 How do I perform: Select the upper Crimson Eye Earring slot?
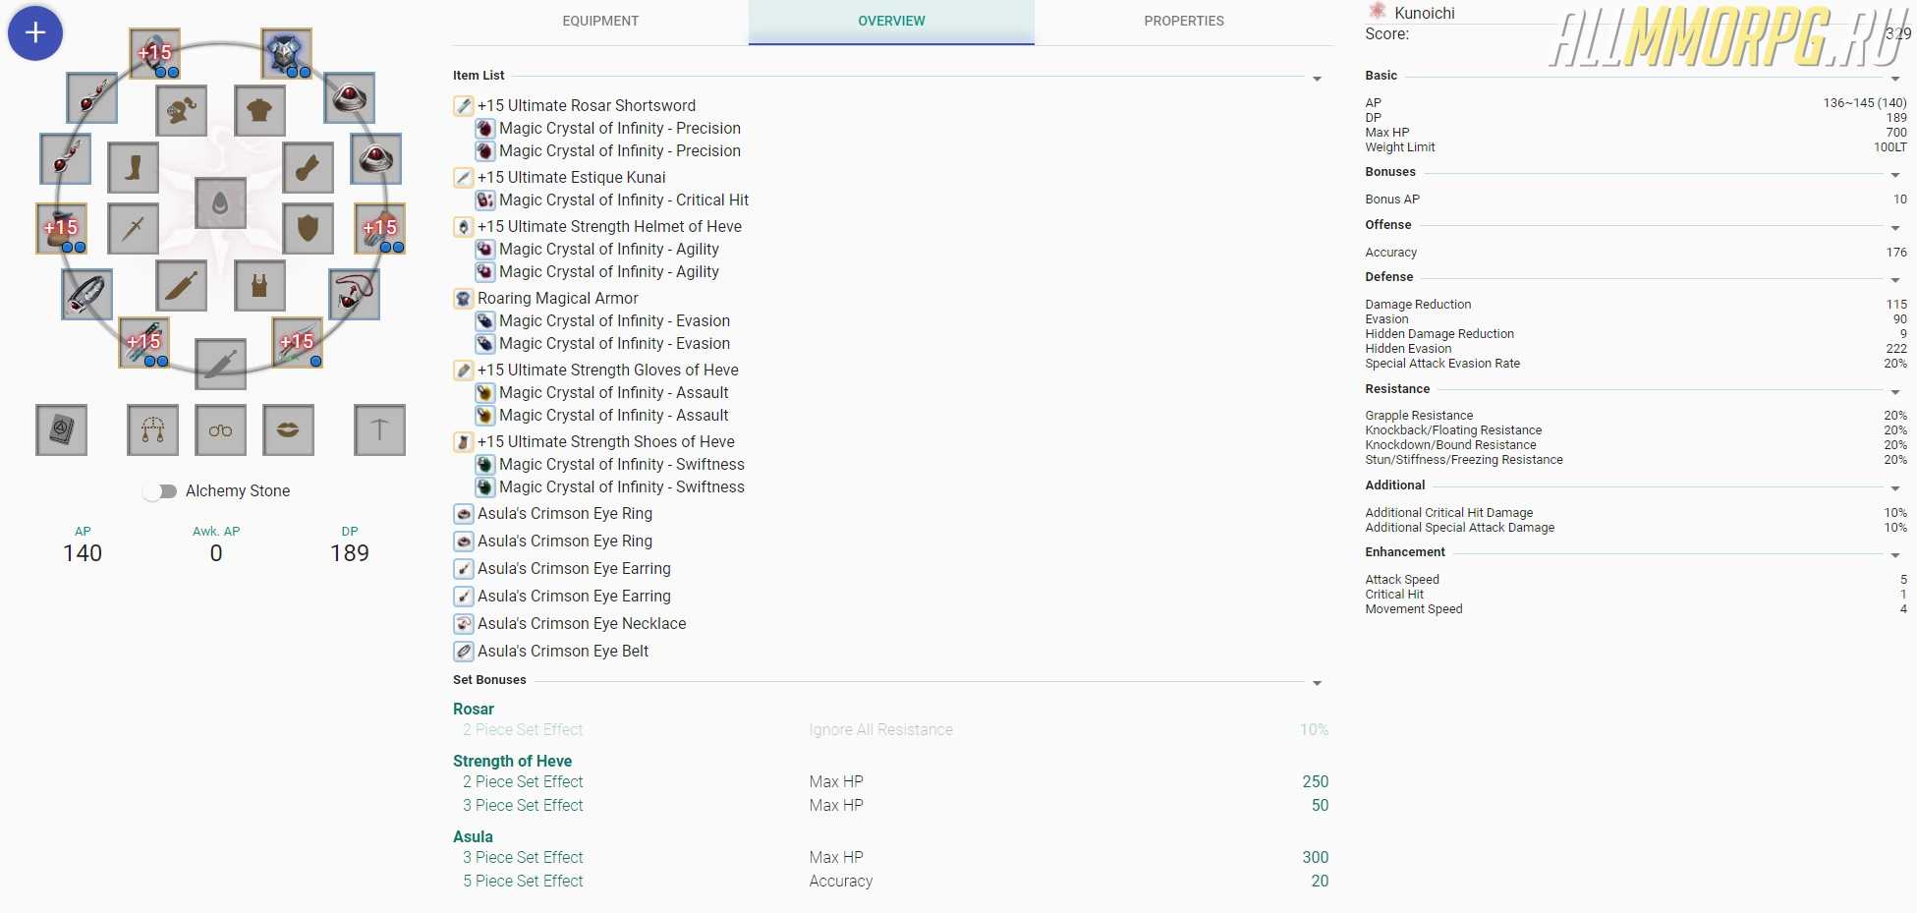pyautogui.click(x=92, y=97)
